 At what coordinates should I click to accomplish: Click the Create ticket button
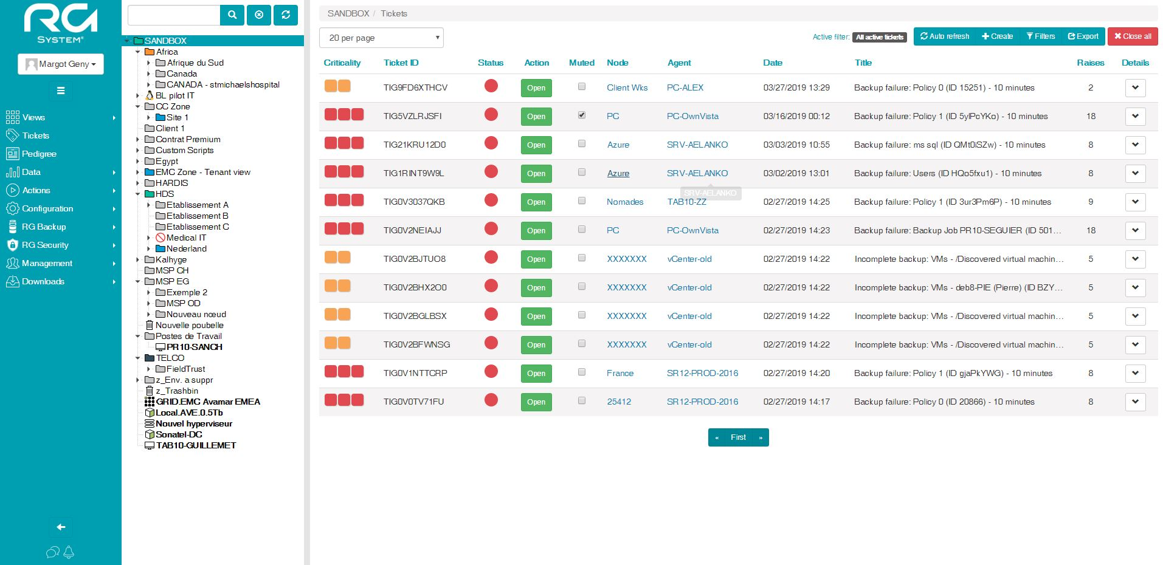[998, 36]
